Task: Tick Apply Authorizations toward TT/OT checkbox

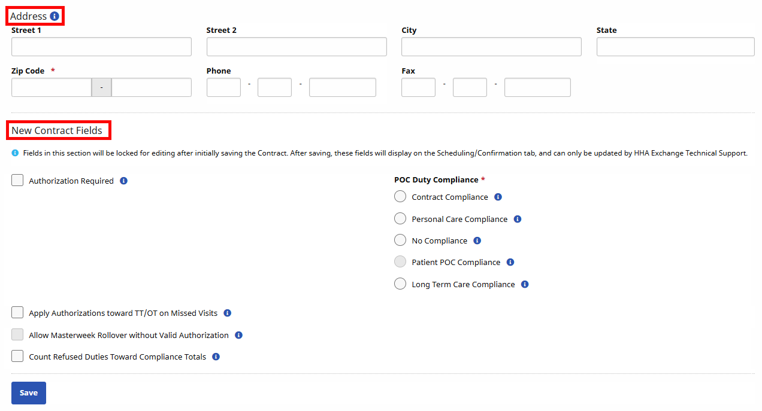Action: point(17,313)
